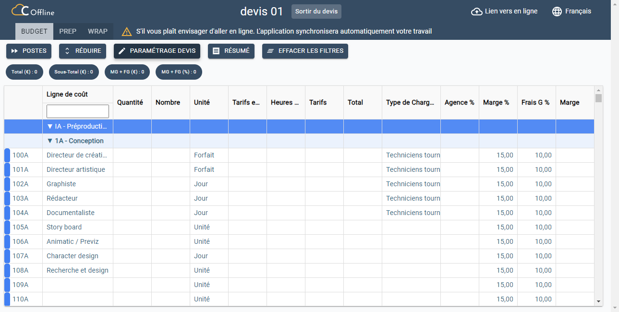Viewport: 619px width, 312px height.
Task: Click the Agence % column header
Action: click(x=460, y=102)
